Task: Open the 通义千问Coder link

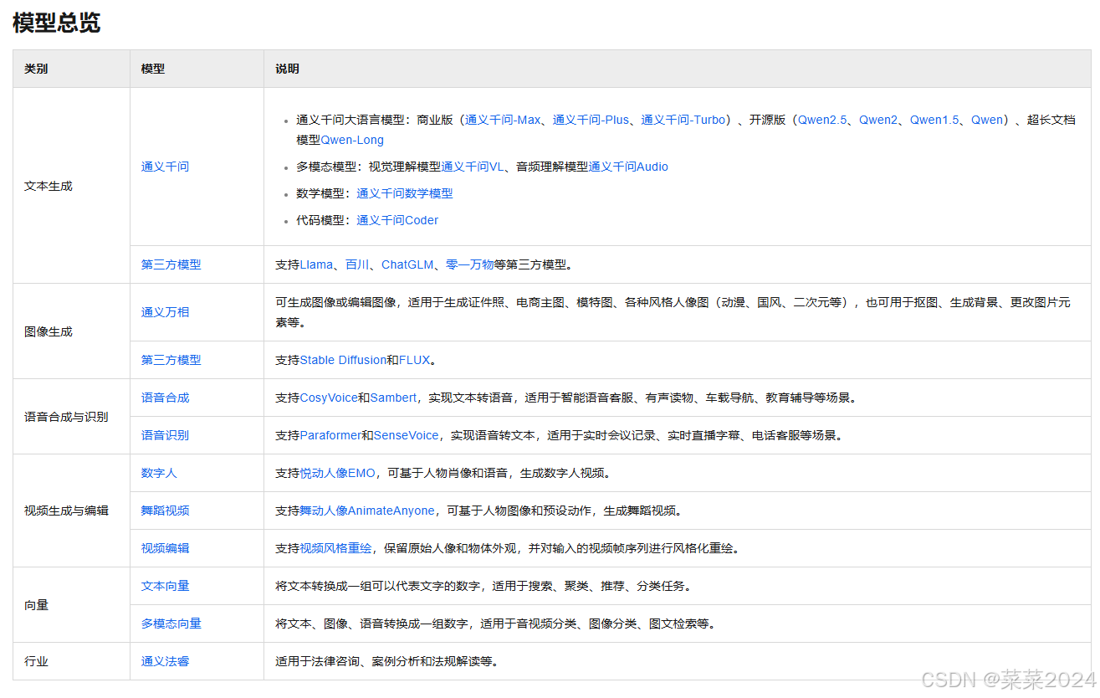Action: click(397, 220)
